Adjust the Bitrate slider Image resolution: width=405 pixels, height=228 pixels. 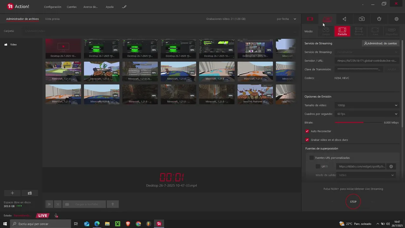coord(358,123)
